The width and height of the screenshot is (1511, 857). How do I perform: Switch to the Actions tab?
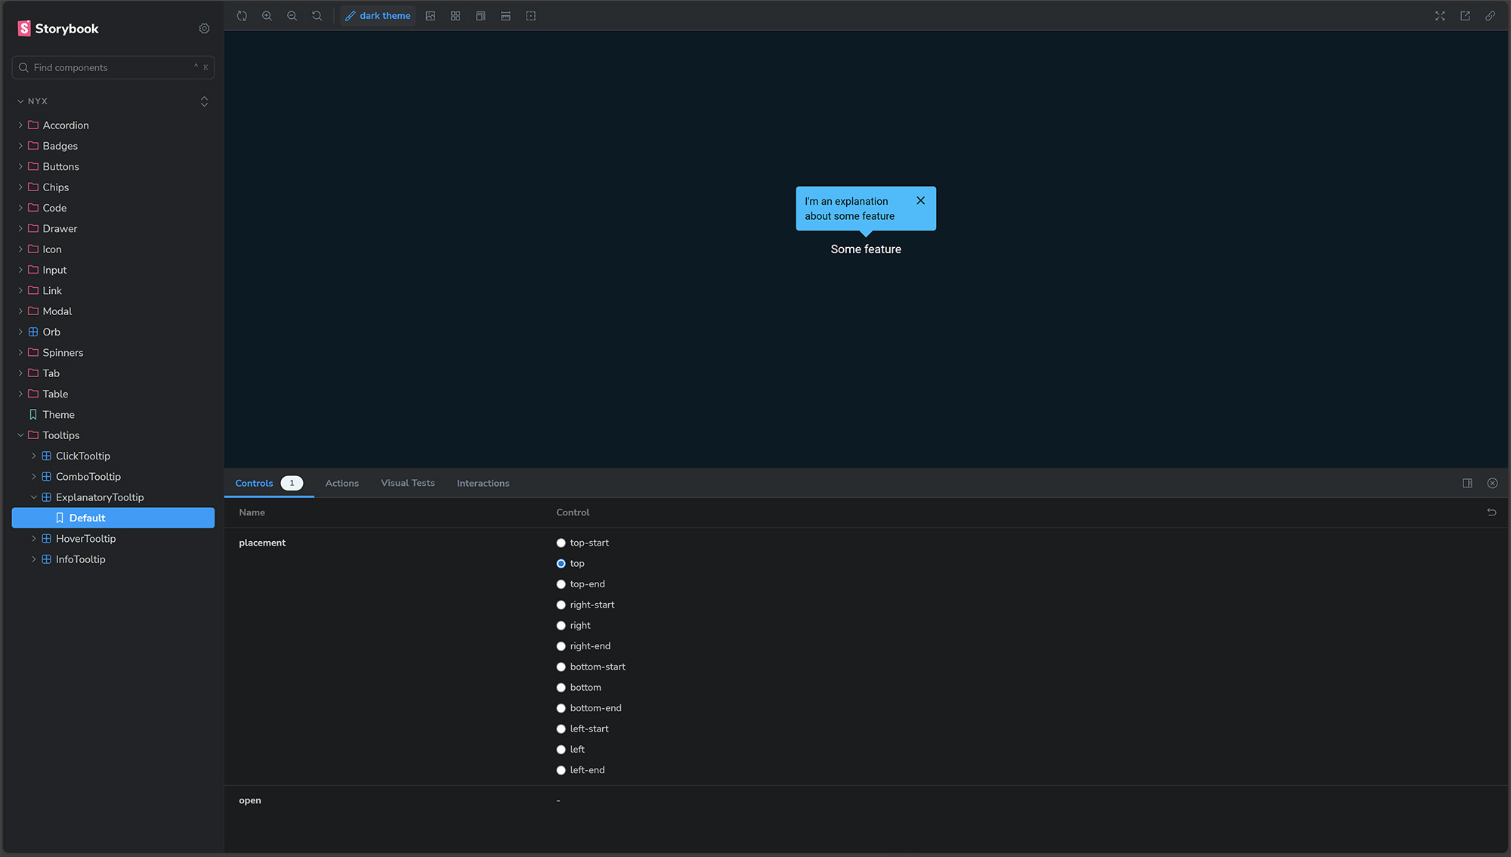pos(341,484)
